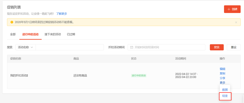The width and height of the screenshot is (244, 103).
Task: Switch to the 全部 tab
Action: [13, 34]
